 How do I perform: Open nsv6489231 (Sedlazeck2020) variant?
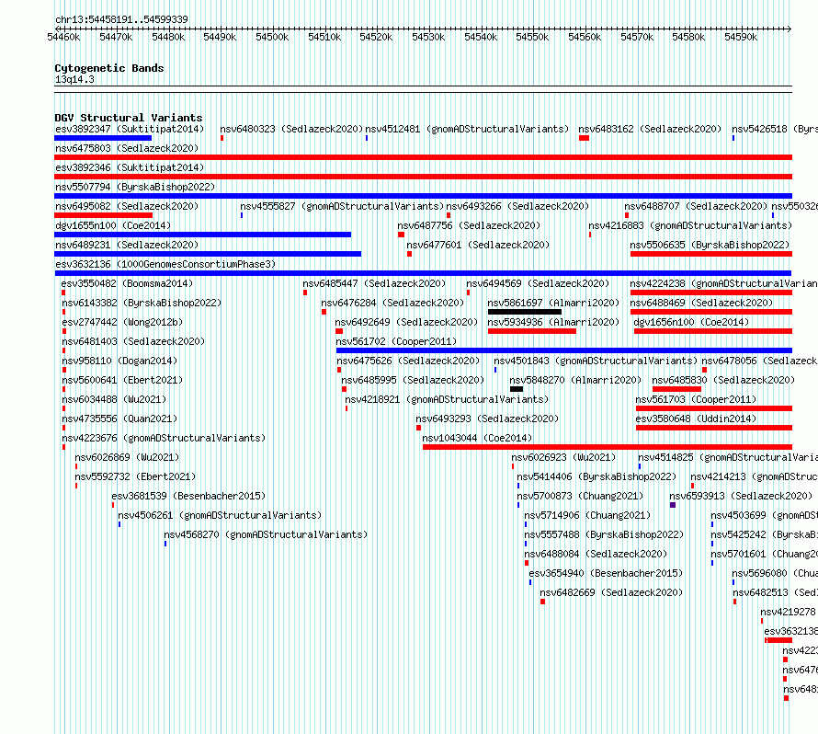coord(127,245)
